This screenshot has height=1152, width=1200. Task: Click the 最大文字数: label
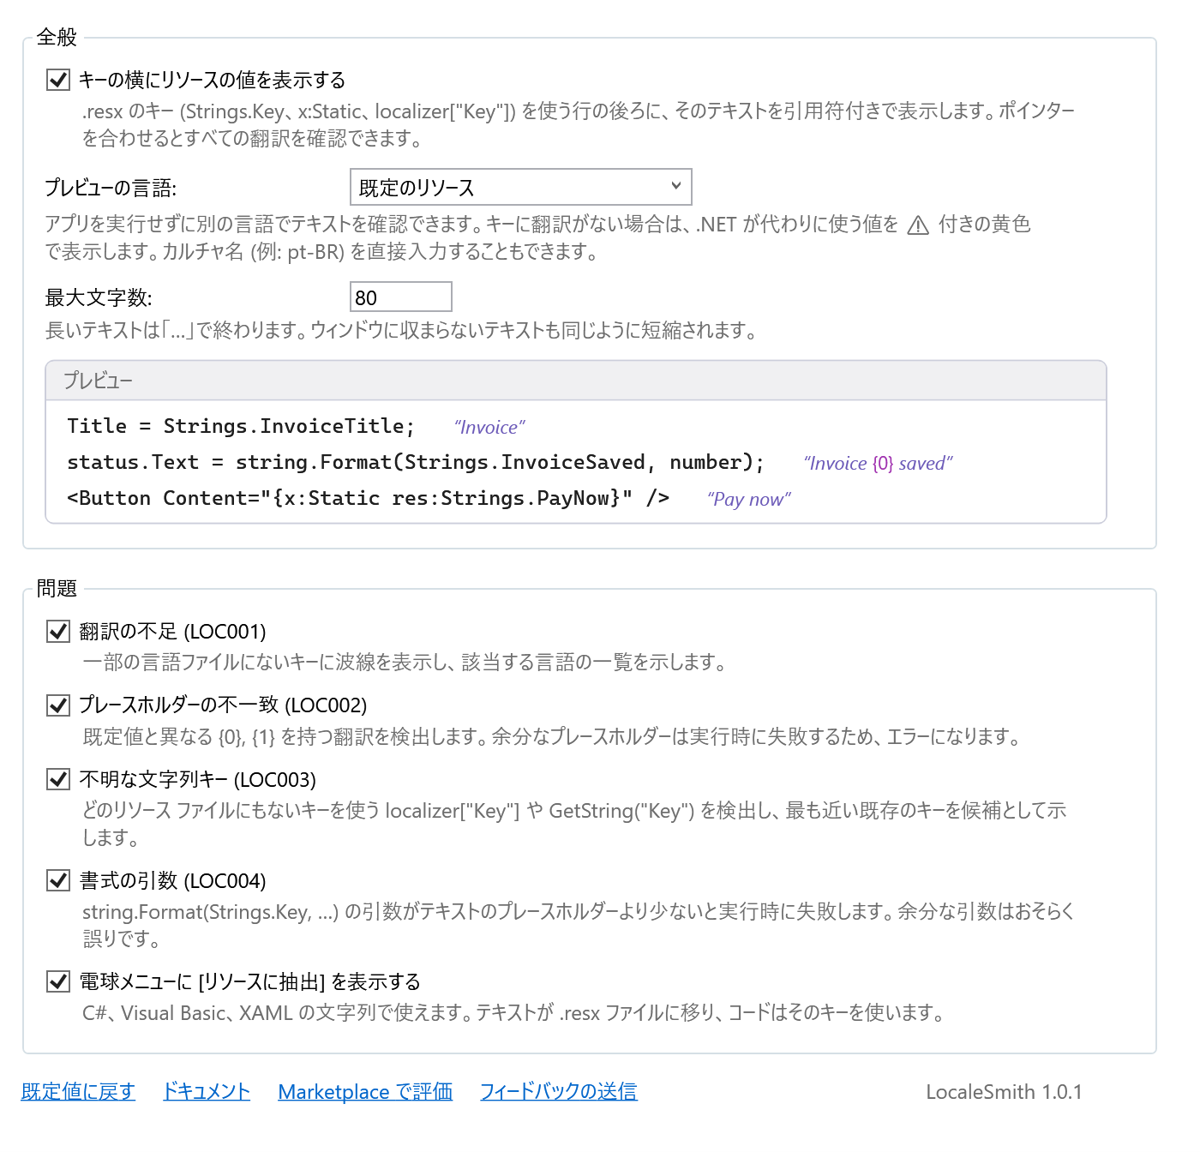click(x=99, y=297)
